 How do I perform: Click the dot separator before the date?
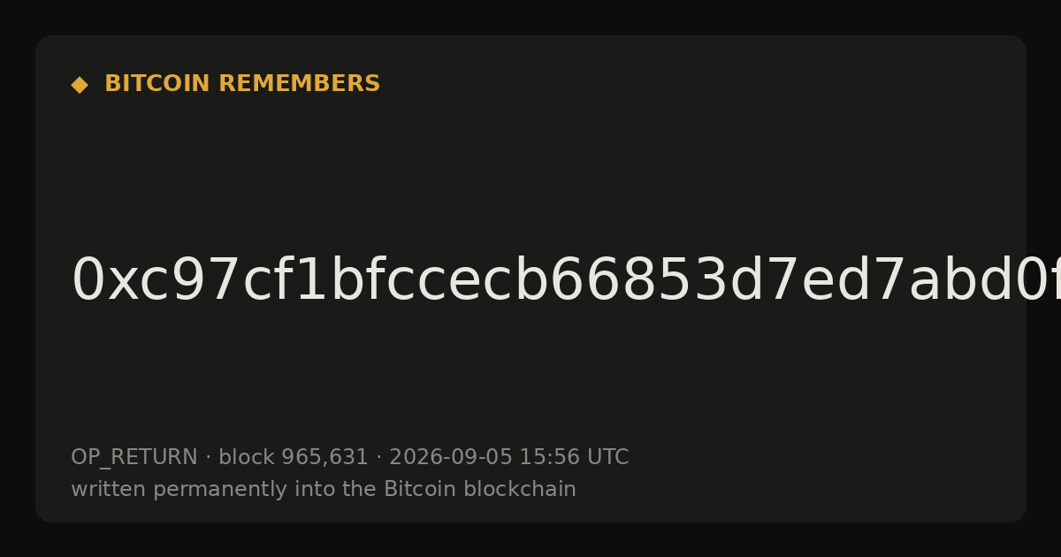[x=378, y=458]
